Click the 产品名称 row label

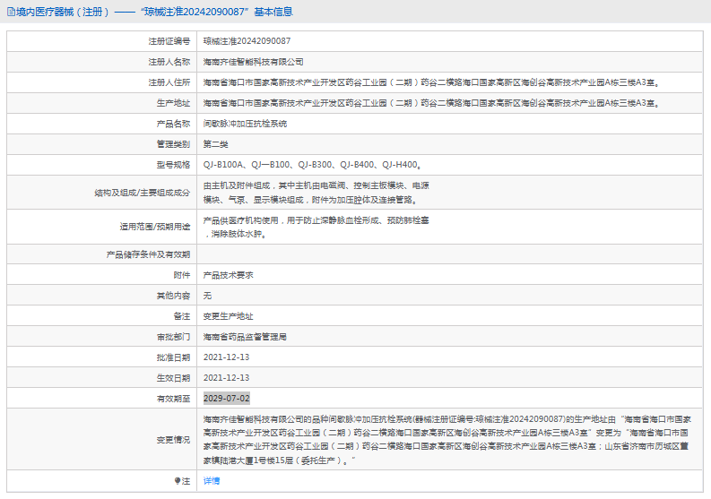click(x=173, y=124)
